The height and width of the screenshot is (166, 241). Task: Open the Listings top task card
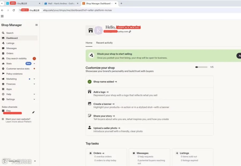[193, 157]
